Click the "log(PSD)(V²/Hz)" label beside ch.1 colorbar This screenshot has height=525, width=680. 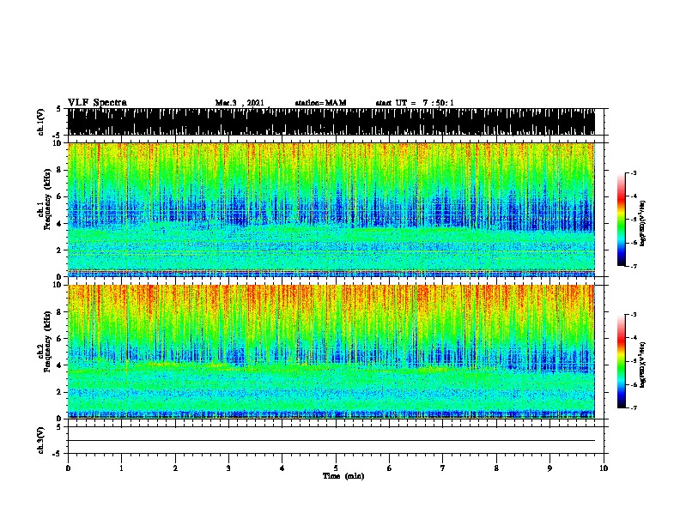(643, 223)
